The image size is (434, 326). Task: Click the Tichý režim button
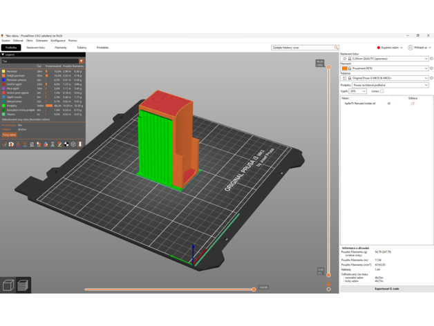point(9,135)
